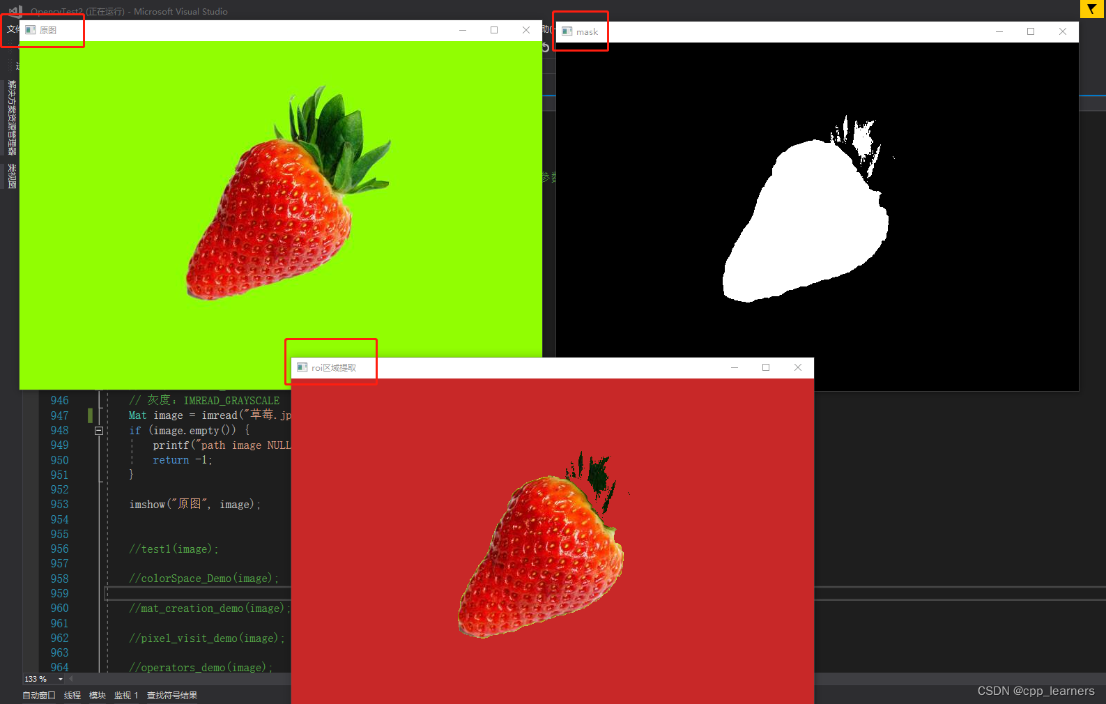Click the mask window system icon

[x=567, y=31]
